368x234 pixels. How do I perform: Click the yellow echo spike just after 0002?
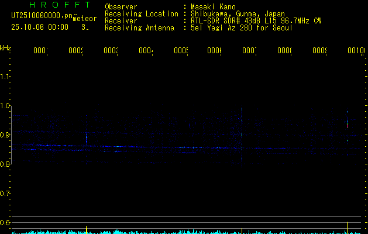click(x=87, y=230)
